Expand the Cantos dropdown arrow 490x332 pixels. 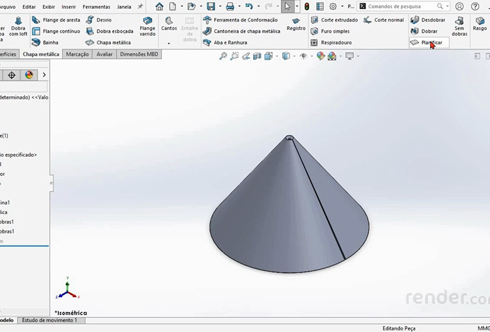coord(169,44)
